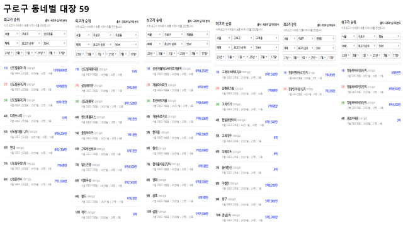Open the 서울 city dropdown in the 항동 panel
The image size is (403, 227).
[348, 37]
